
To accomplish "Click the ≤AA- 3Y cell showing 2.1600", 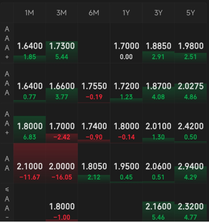I will coord(158,203).
